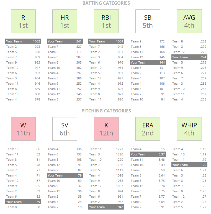Click Your Team row with 59 wins
The image size is (211, 214).
click(x=23, y=202)
